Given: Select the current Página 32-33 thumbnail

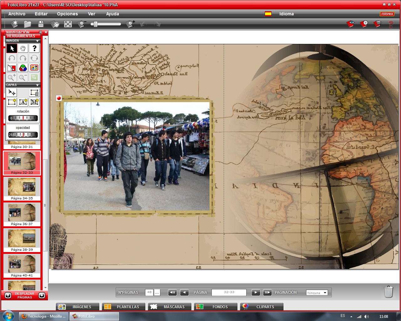Looking at the screenshot, I should (x=22, y=163).
